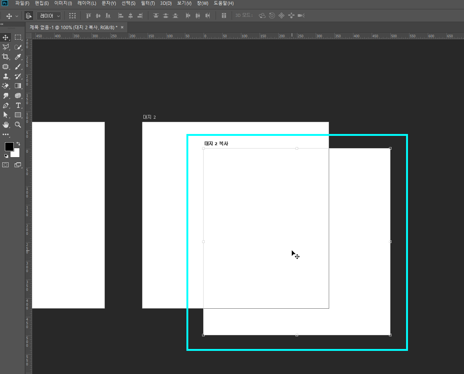Align top edges
The width and height of the screenshot is (464, 374).
[x=89, y=16]
